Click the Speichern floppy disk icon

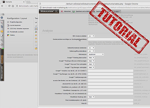click(94, 11)
